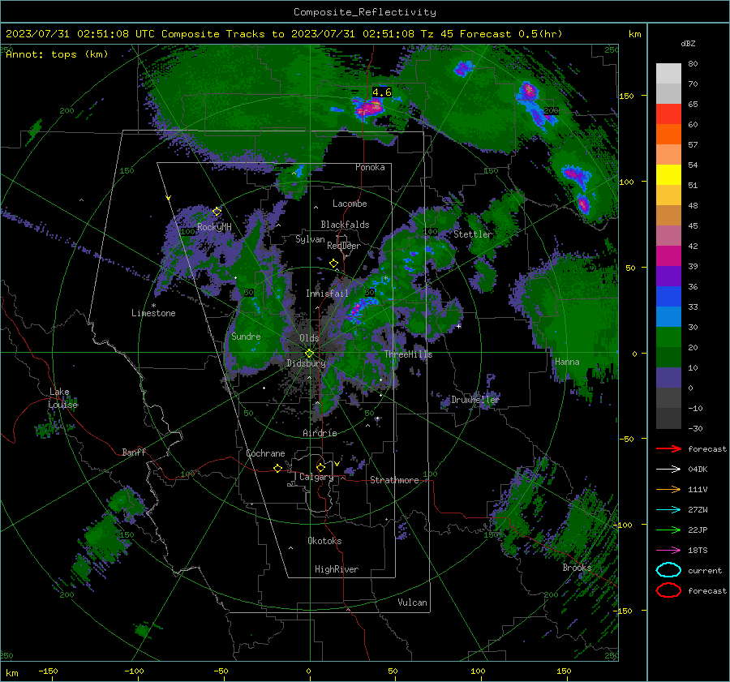Click the orange 111V arrow in the legend
The image size is (730, 682).
click(x=668, y=489)
